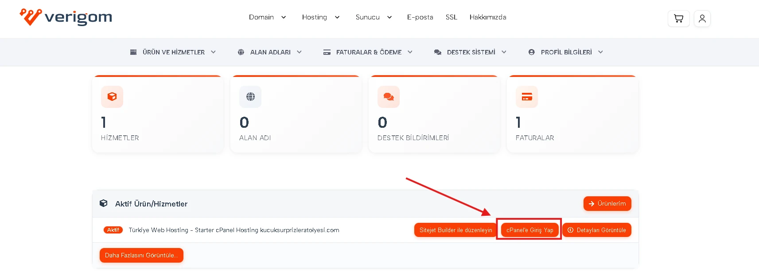Screen dimensions: 759x275
Task: Open the shopping cart icon
Action: pos(678,19)
